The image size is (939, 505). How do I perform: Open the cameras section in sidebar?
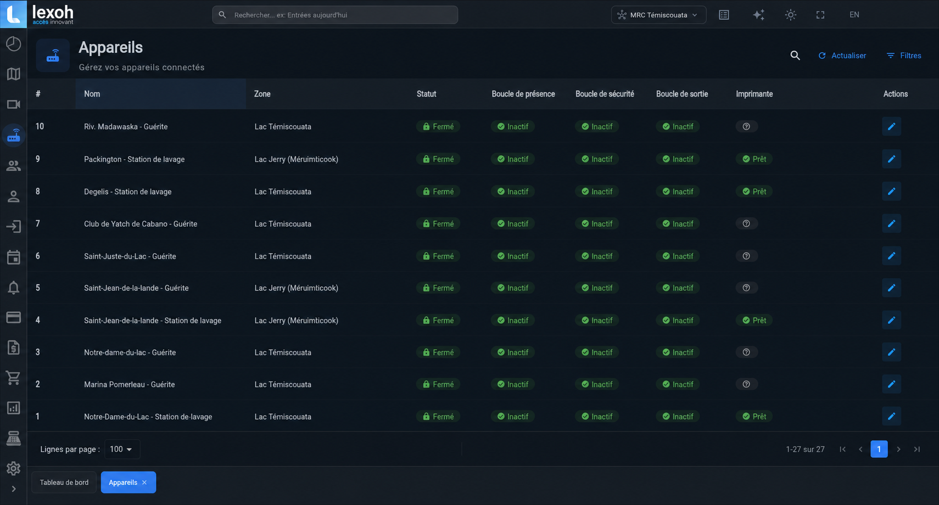click(13, 104)
